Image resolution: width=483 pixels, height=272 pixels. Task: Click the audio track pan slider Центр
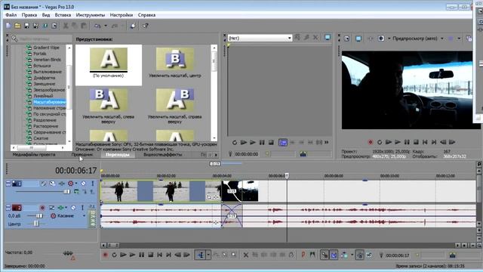36,224
